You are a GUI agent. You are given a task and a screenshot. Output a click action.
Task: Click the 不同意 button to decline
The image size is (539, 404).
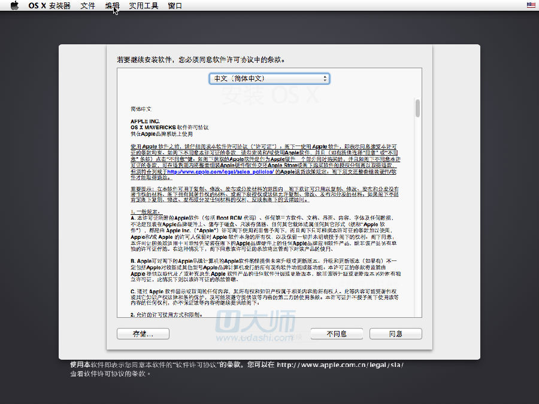click(337, 333)
